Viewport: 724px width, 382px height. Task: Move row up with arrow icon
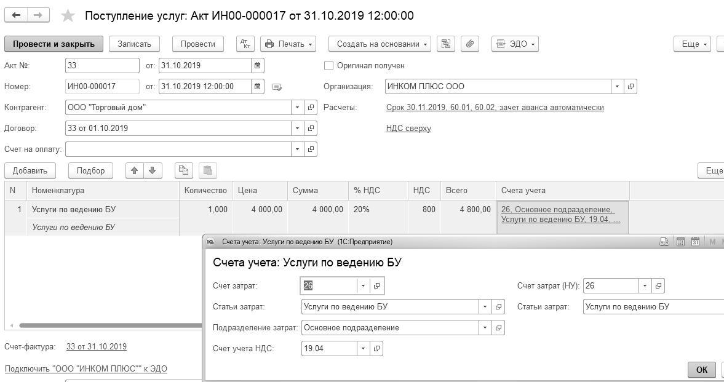(134, 170)
